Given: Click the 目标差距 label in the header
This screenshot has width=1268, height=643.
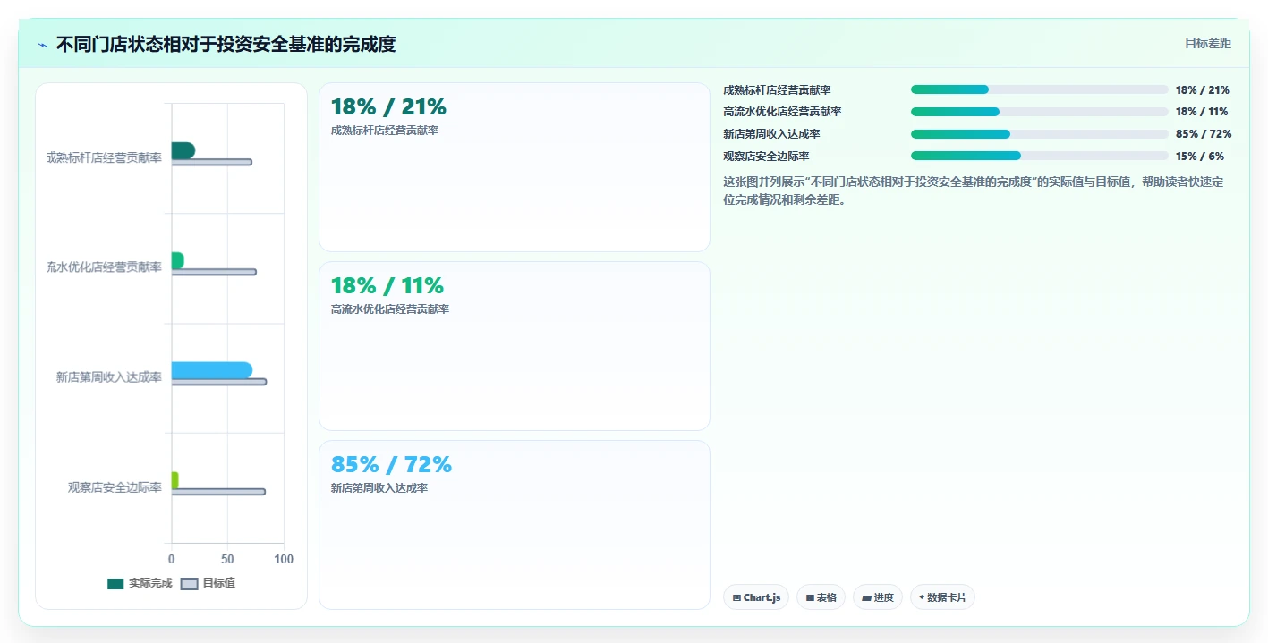Looking at the screenshot, I should (1208, 43).
